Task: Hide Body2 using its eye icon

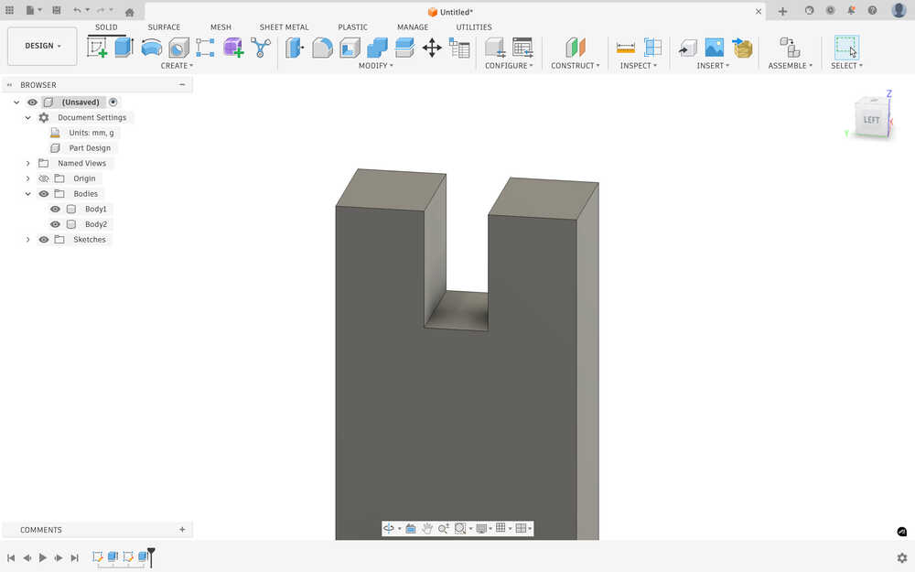Action: point(56,224)
